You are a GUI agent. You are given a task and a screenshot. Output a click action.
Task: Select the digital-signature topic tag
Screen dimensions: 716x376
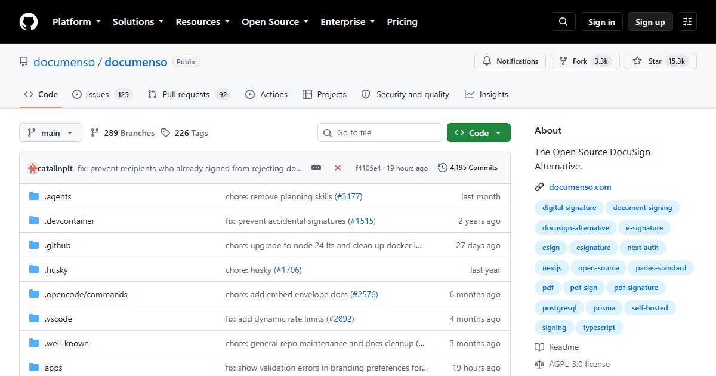(569, 208)
